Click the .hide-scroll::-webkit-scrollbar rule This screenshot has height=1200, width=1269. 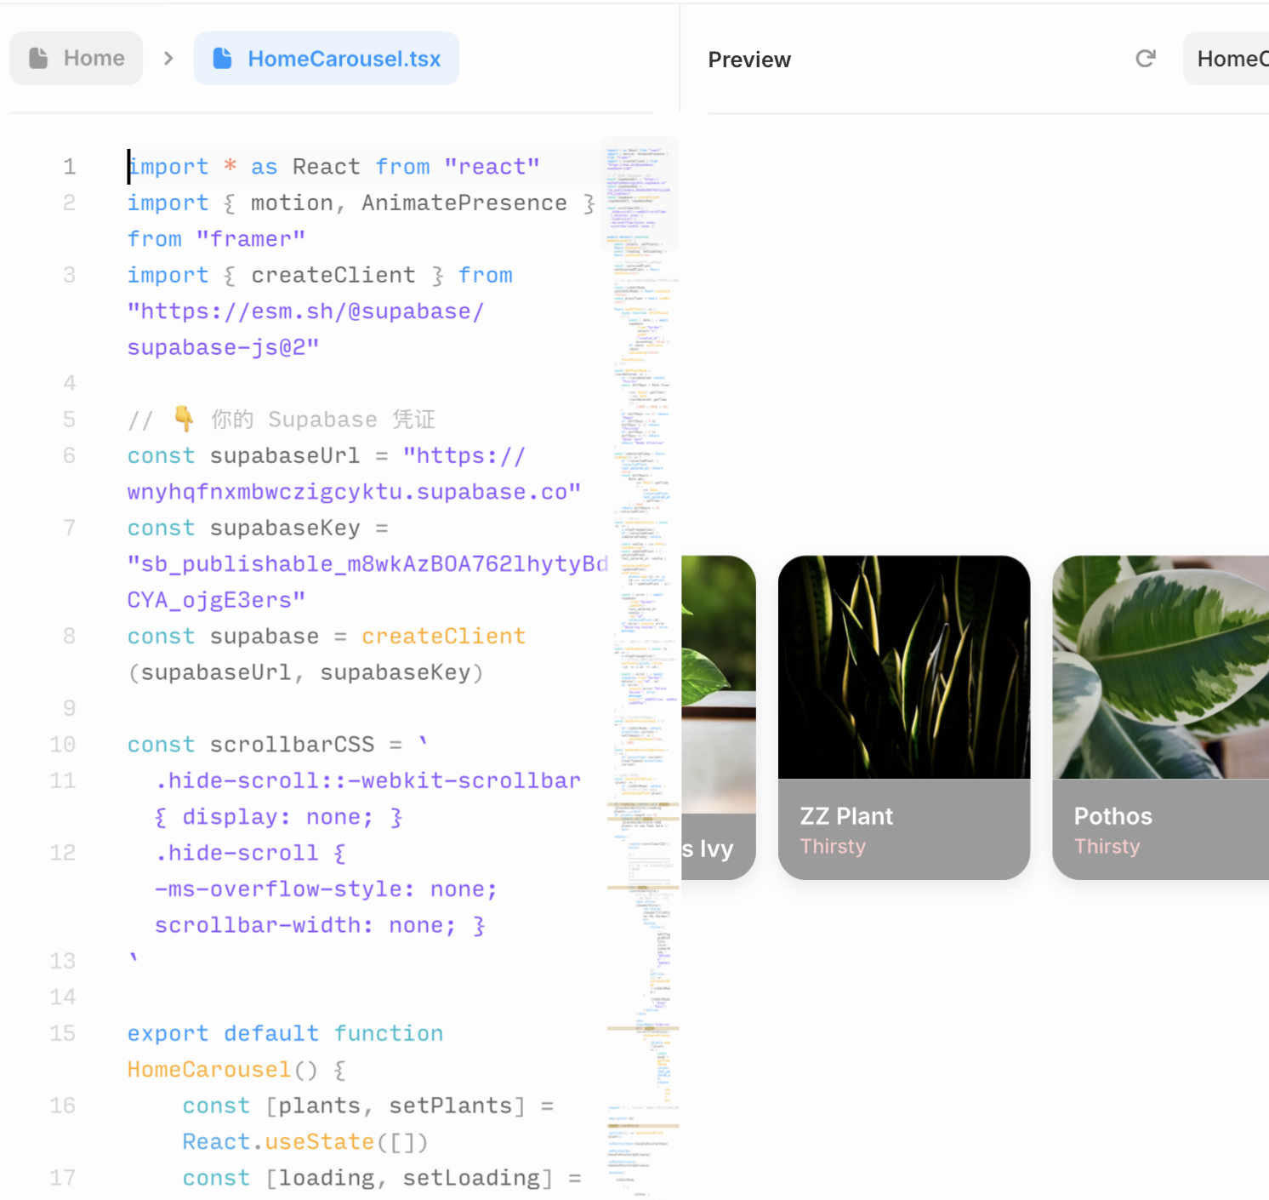coord(367,780)
